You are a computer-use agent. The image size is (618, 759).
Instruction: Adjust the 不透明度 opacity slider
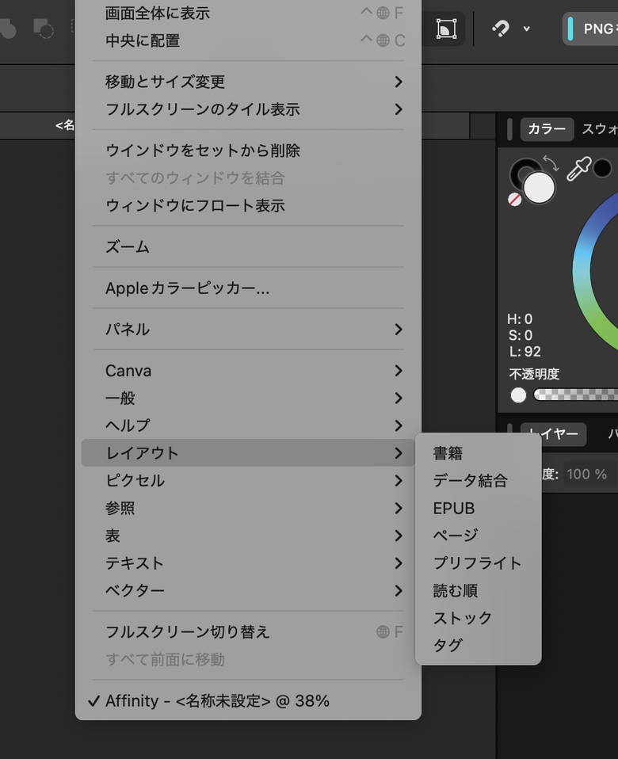point(575,395)
